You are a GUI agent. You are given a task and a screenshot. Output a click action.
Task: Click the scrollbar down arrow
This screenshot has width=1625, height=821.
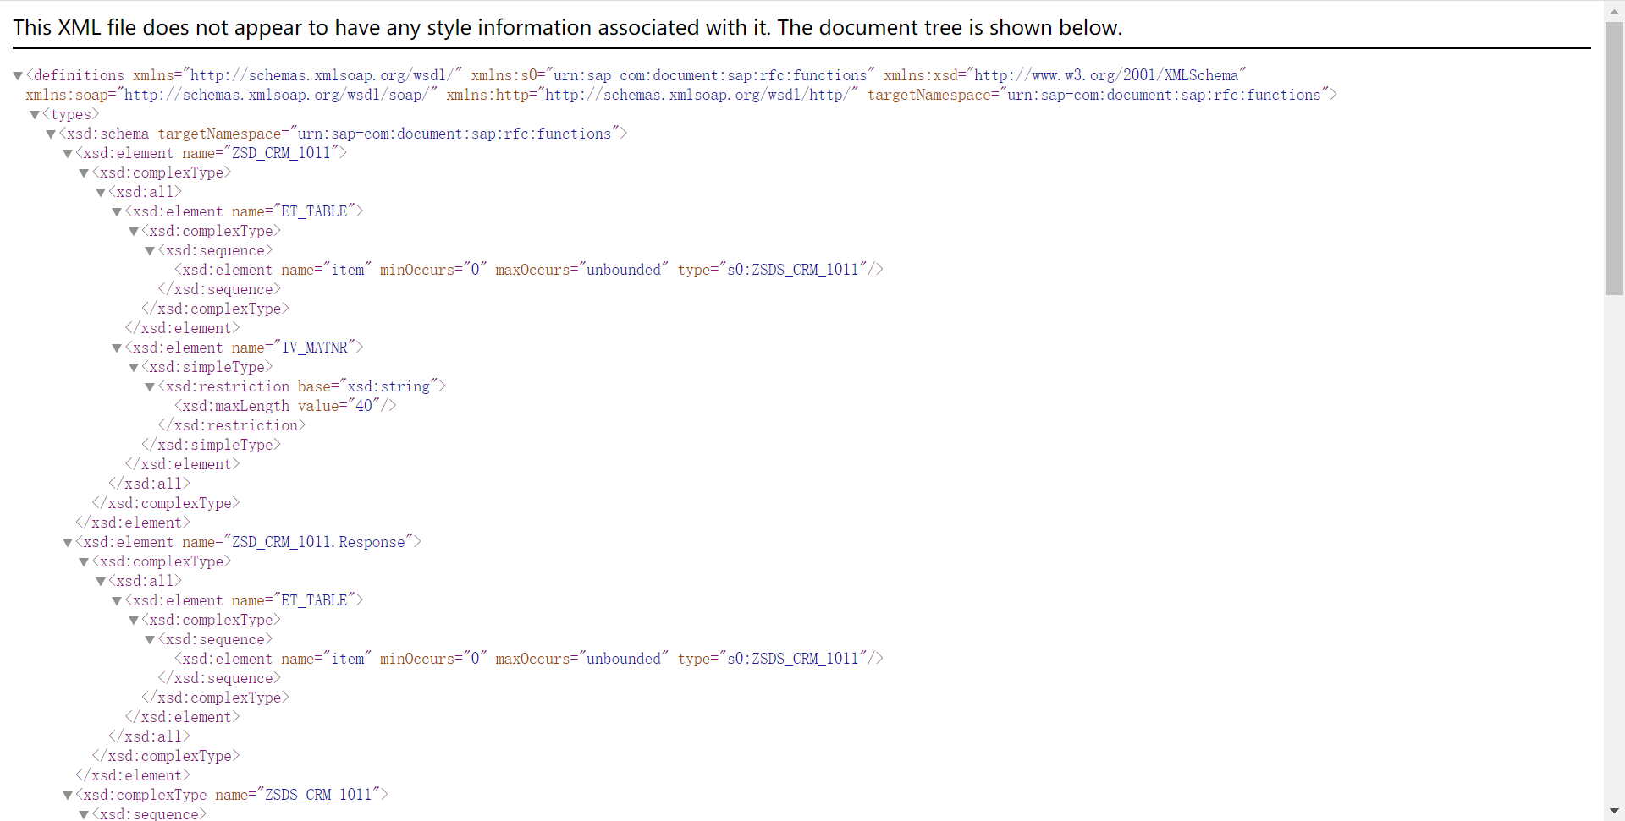(x=1615, y=812)
